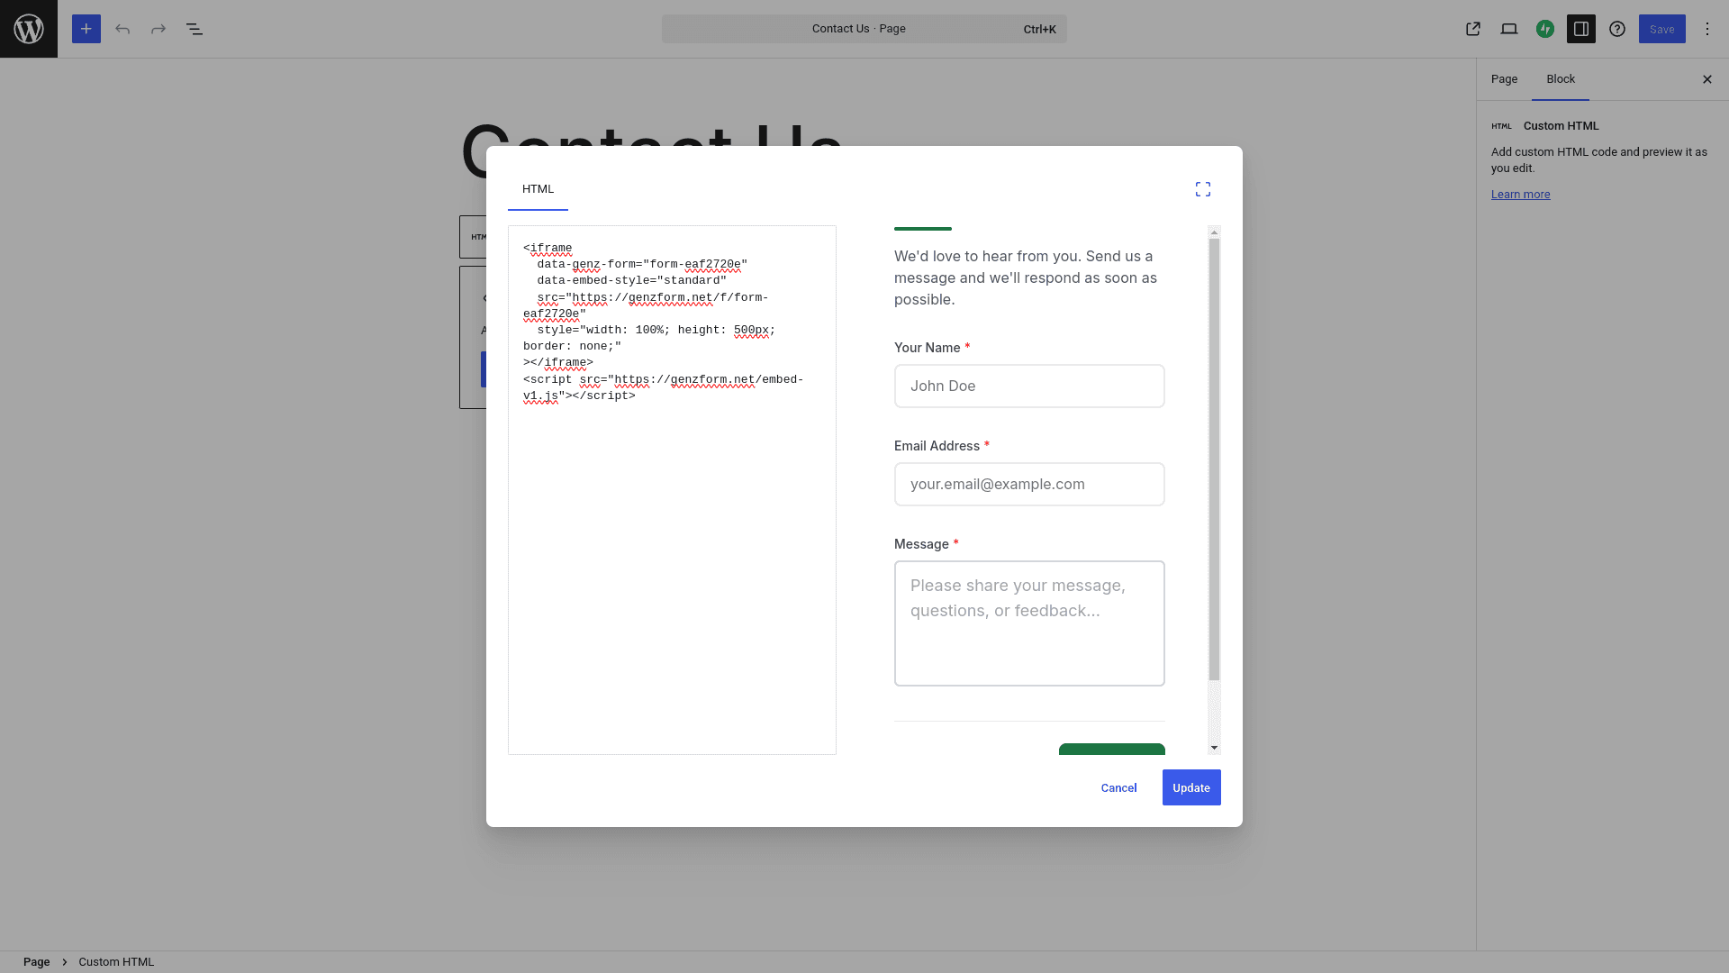Image resolution: width=1729 pixels, height=973 pixels.
Task: Switch to the Page tab
Action: coord(1503,78)
